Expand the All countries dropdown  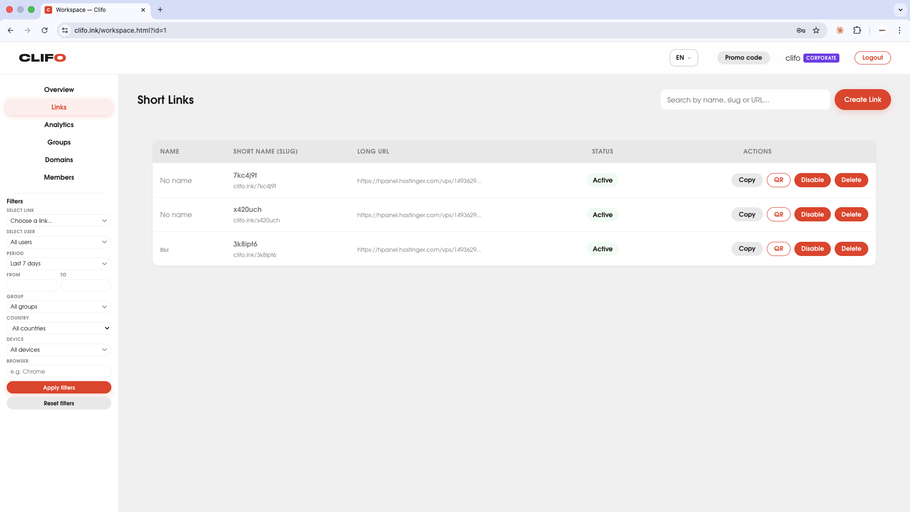point(59,328)
